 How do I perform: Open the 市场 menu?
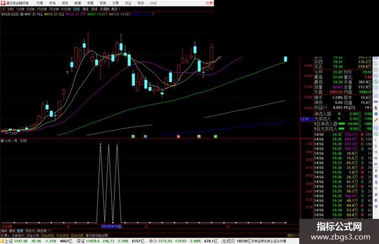click(x=52, y=3)
